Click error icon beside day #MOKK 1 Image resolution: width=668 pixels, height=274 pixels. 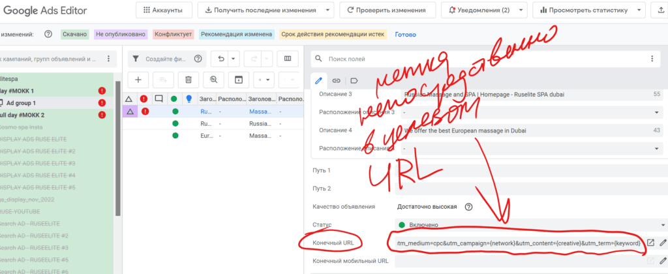[102, 91]
